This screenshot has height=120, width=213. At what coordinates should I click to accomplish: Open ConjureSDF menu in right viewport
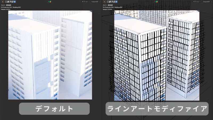207,2
